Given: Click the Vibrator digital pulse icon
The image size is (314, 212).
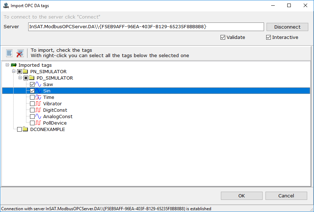Looking at the screenshot, I should (38, 104).
